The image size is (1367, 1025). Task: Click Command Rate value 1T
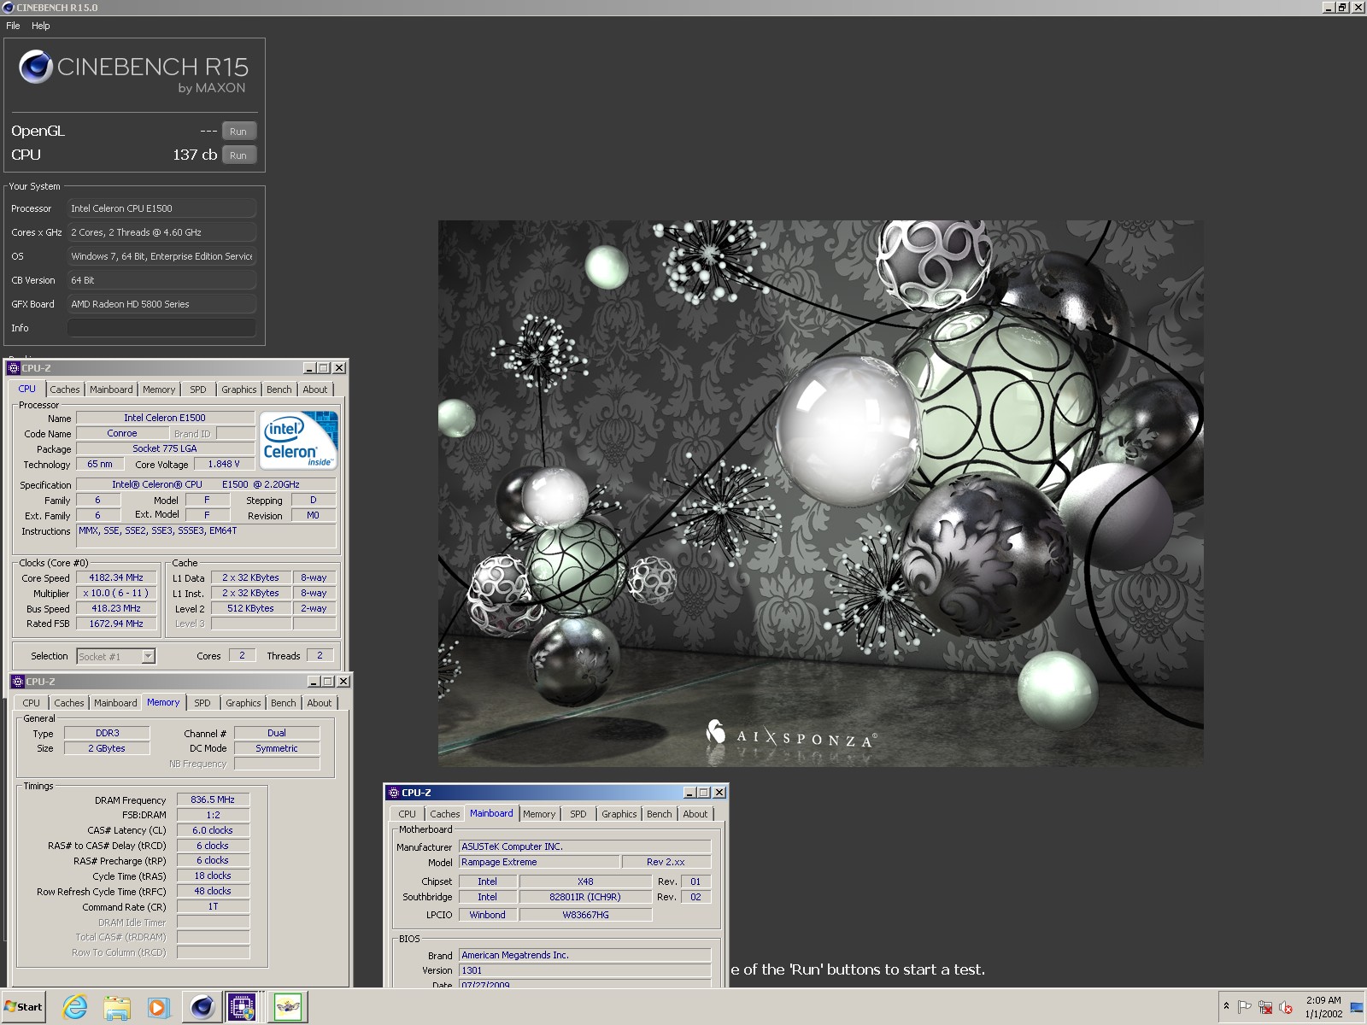[x=213, y=906]
